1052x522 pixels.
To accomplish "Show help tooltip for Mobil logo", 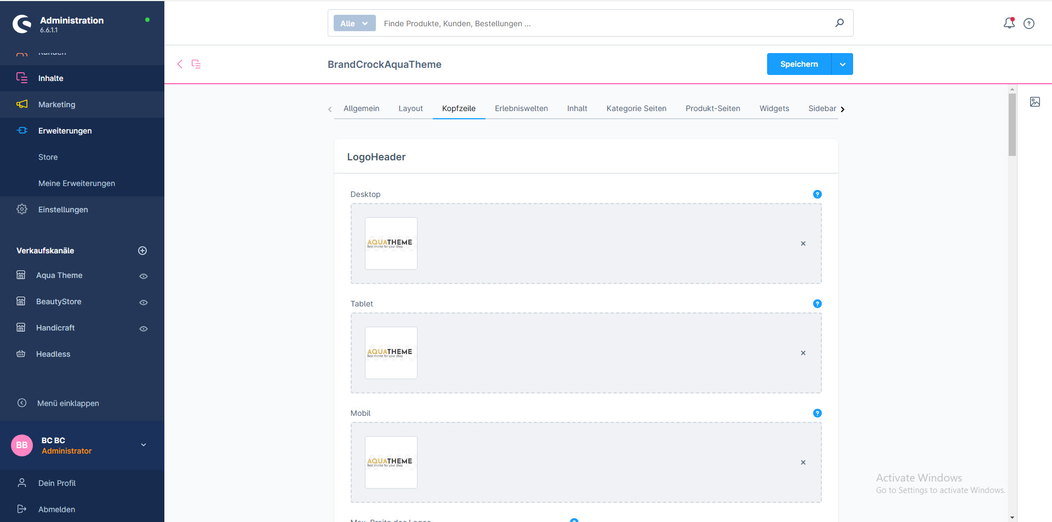I will [x=817, y=413].
